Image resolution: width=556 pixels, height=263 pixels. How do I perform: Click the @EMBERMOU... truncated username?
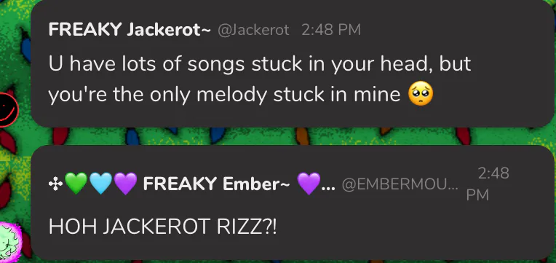tap(400, 184)
